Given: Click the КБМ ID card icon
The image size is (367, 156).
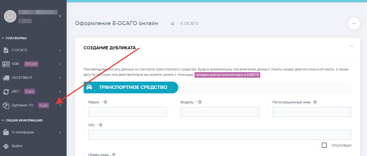Looking at the screenshot, I should tap(6, 64).
